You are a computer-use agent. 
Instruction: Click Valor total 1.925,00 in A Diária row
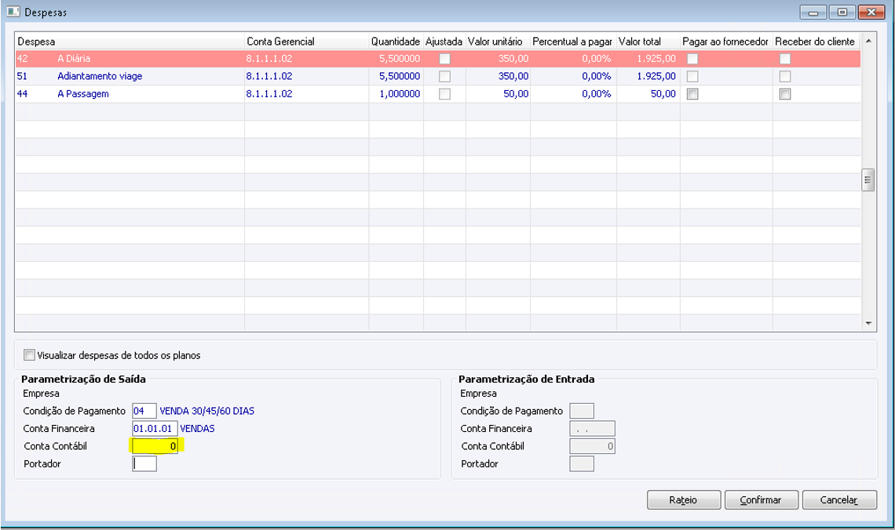(656, 59)
